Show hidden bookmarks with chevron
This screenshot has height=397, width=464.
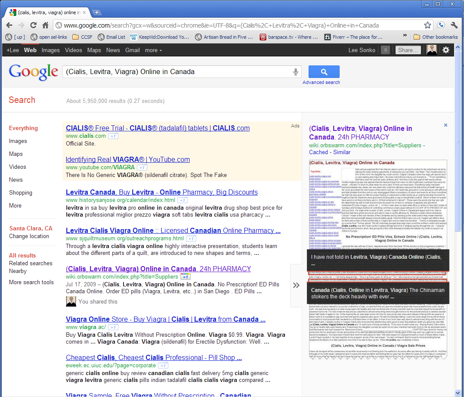[405, 35]
